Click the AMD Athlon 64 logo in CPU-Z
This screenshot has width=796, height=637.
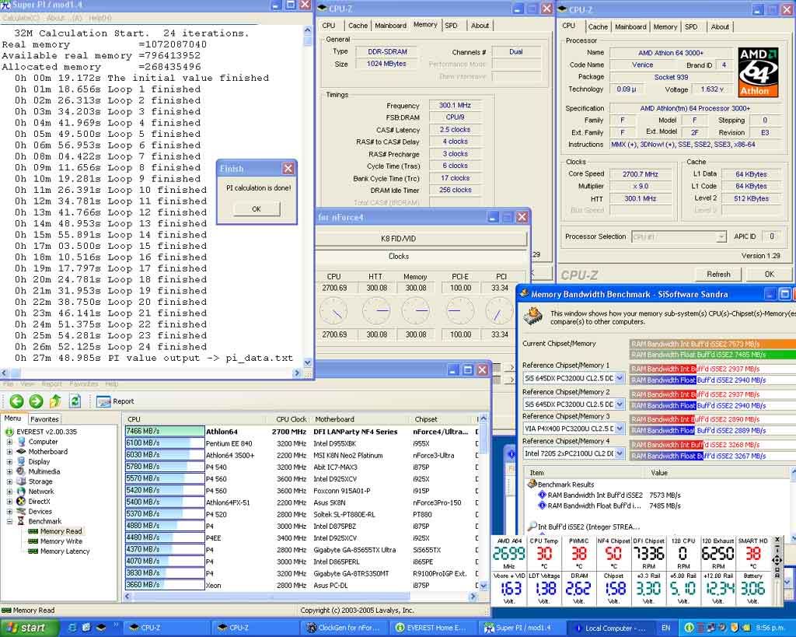click(x=758, y=72)
